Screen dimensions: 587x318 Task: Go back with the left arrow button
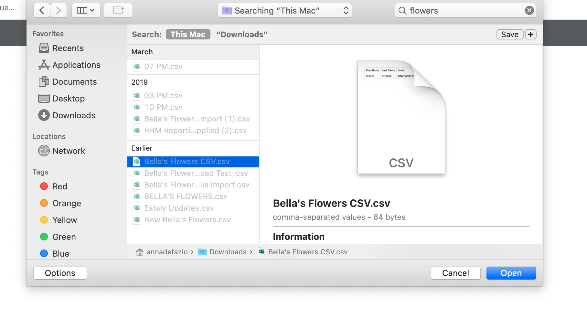pyautogui.click(x=42, y=11)
